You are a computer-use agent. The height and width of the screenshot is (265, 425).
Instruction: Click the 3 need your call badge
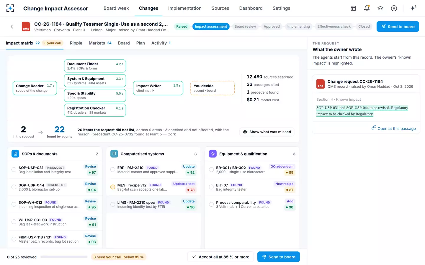pyautogui.click(x=119, y=257)
